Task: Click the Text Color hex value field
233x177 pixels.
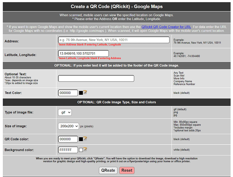Action: (68, 93)
